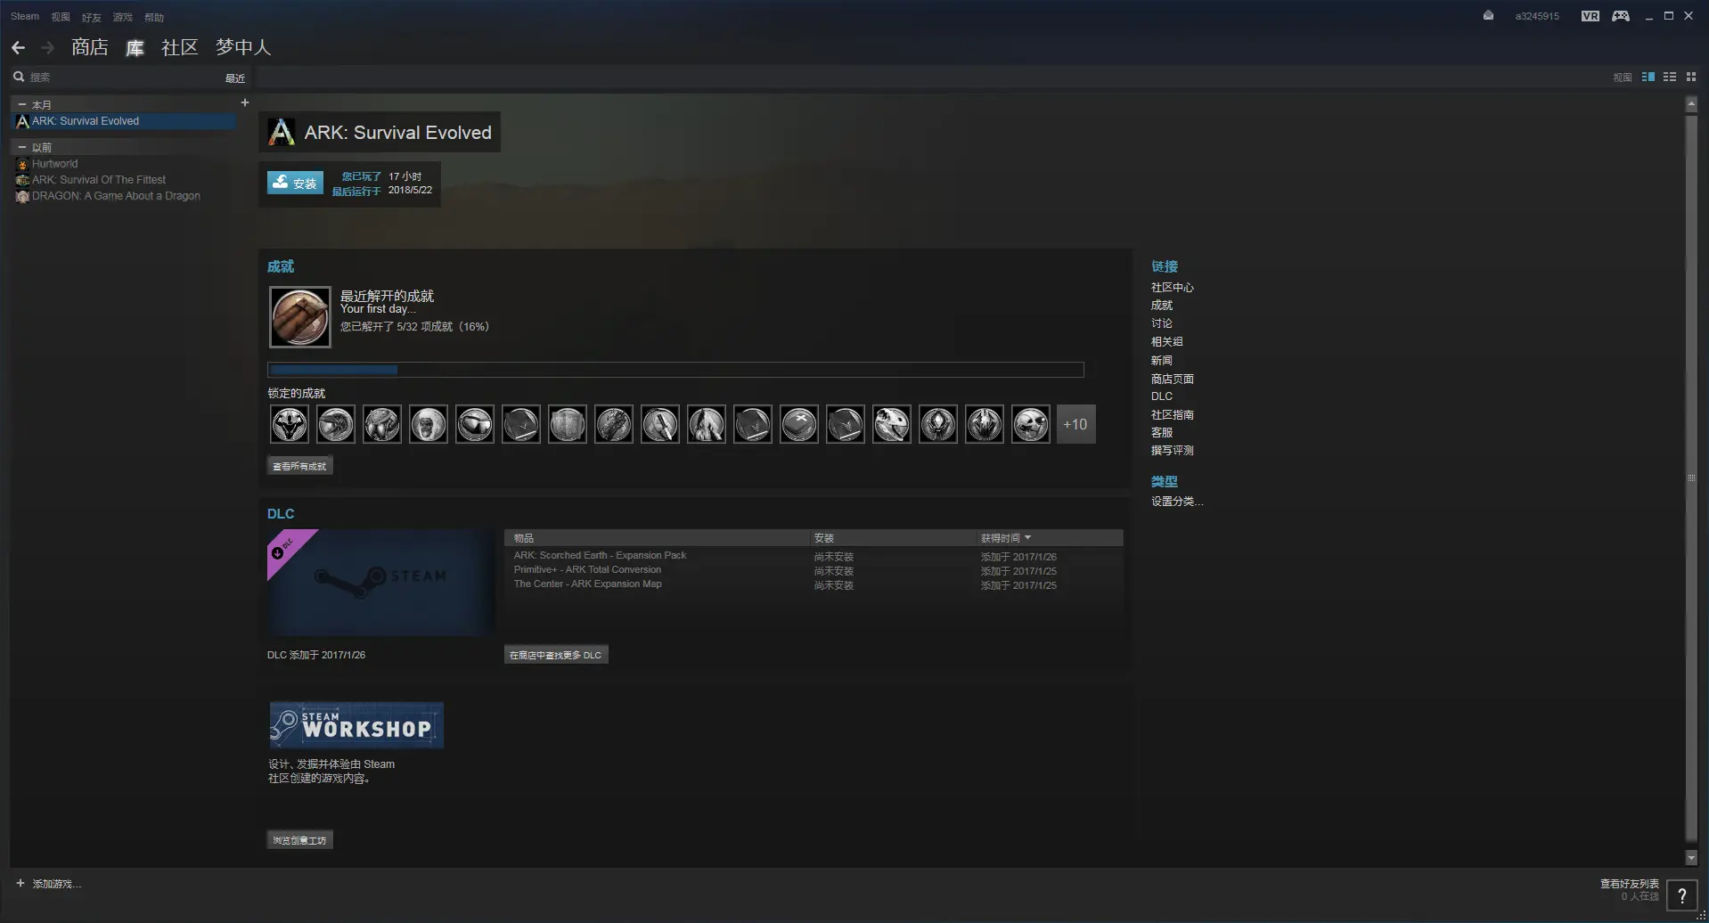Open the 帮助 menu
This screenshot has width=1709, height=923.
tap(154, 17)
